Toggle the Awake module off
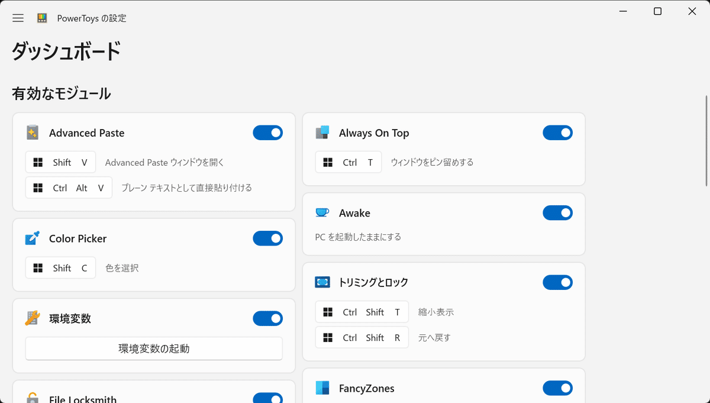The height and width of the screenshot is (403, 710). pos(557,212)
